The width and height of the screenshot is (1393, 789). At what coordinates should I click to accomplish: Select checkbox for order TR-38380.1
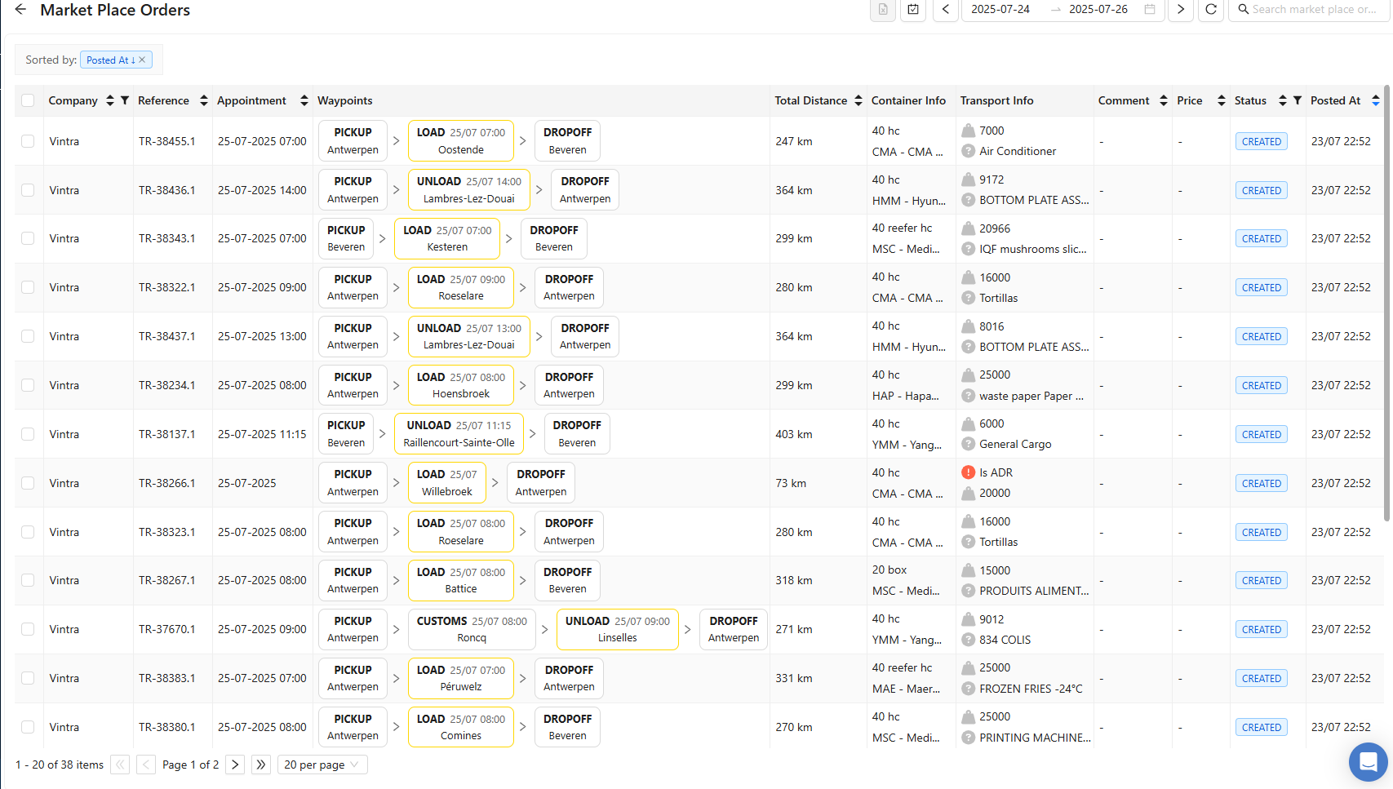coord(28,727)
